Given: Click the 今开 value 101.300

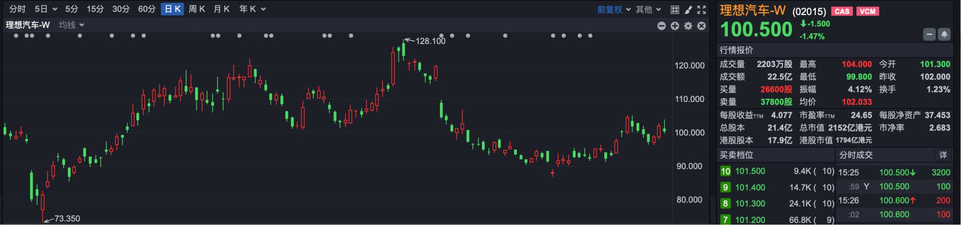Looking at the screenshot, I should pos(935,64).
